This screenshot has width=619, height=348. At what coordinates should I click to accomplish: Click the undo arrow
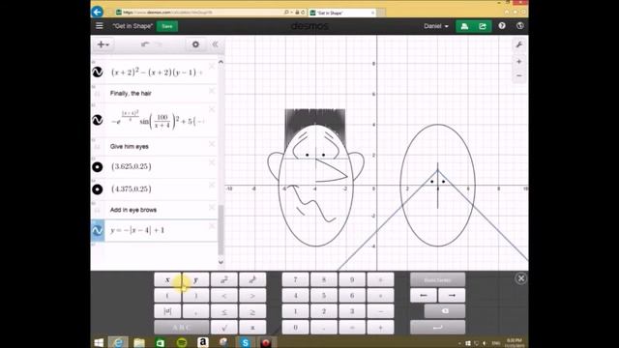145,44
